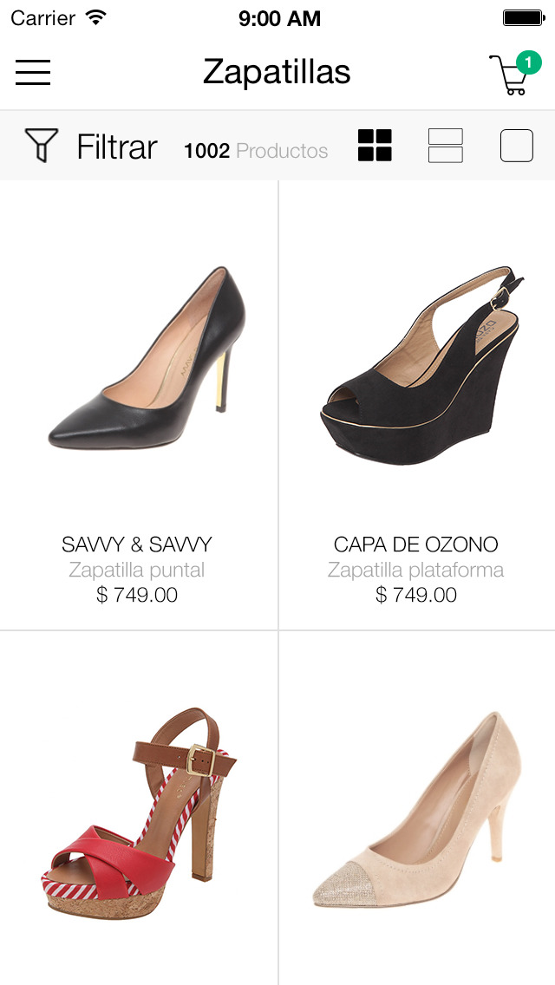Tap the battery status icon
This screenshot has width=555, height=985.
[524, 17]
